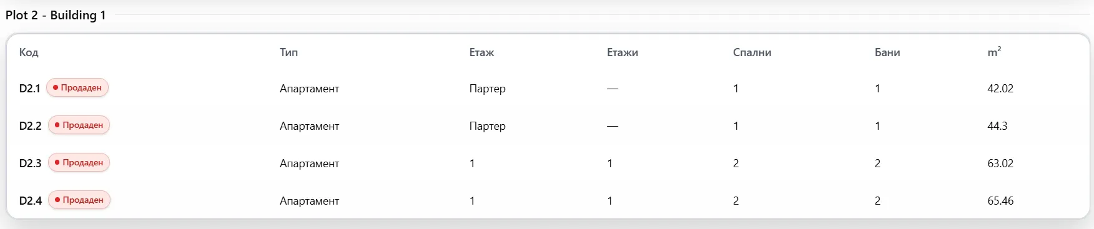Select the Бани column header
The height and width of the screenshot is (229, 1094).
pyautogui.click(x=887, y=52)
